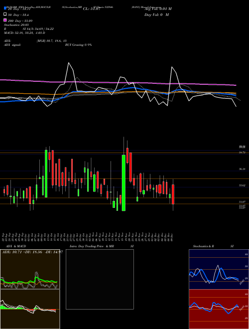This screenshot has height=329, width=249.
Task: Click the last red candlestick on 09 Dec
Action: click(x=173, y=194)
